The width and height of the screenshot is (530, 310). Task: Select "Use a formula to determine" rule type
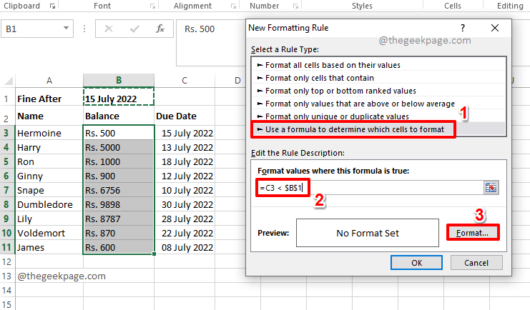coord(355,129)
